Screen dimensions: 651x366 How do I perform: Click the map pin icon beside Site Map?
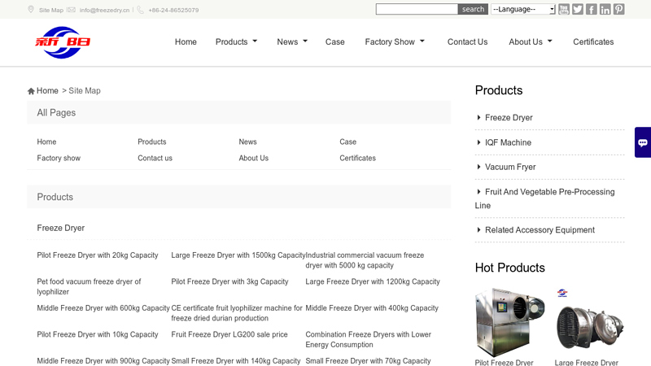coord(31,9)
